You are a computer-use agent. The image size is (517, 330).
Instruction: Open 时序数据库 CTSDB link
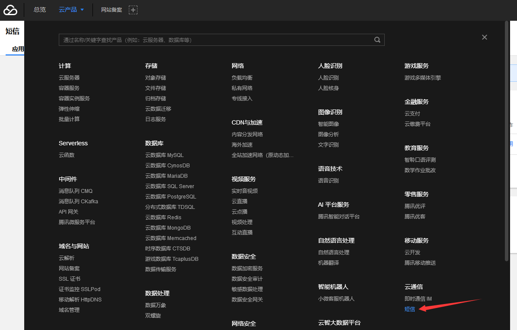(168, 249)
